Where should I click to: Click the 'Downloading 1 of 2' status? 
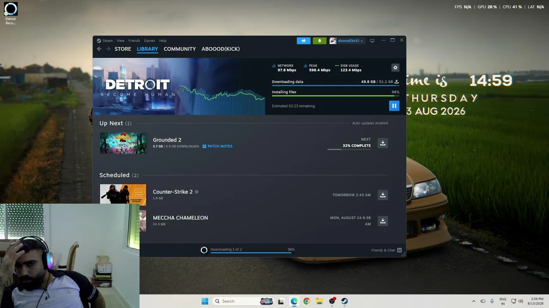click(226, 249)
